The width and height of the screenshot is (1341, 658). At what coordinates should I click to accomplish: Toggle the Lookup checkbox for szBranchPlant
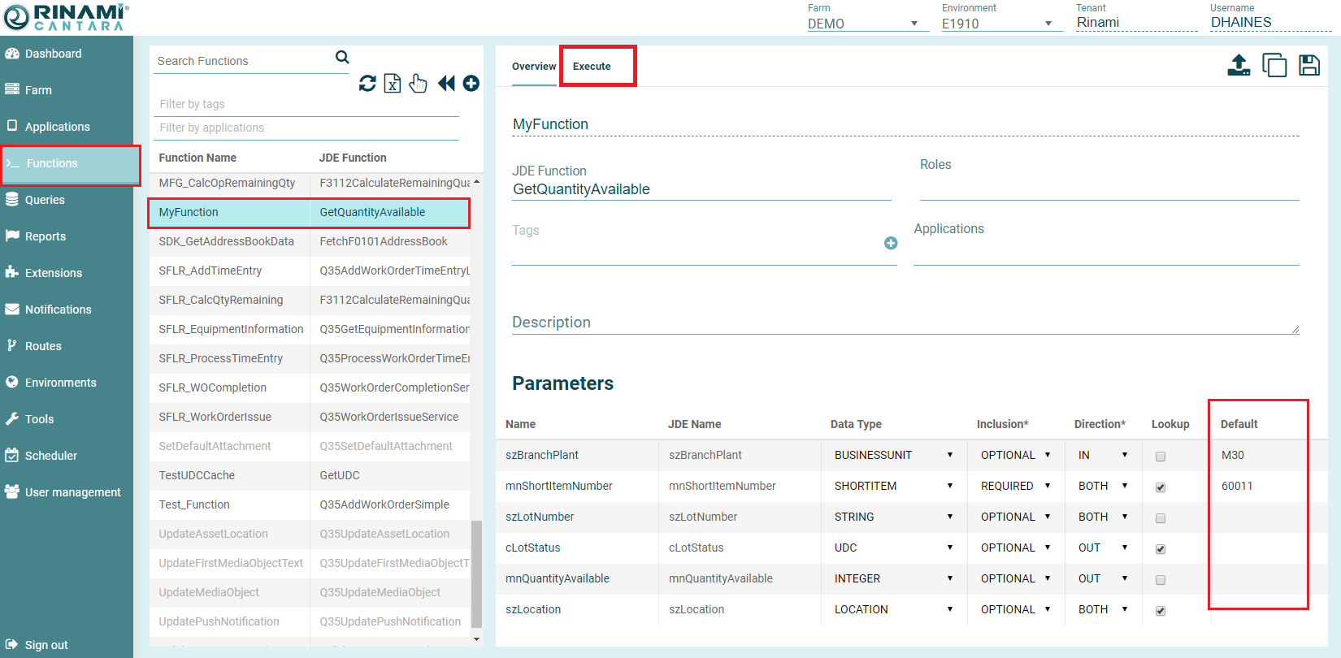(1161, 457)
